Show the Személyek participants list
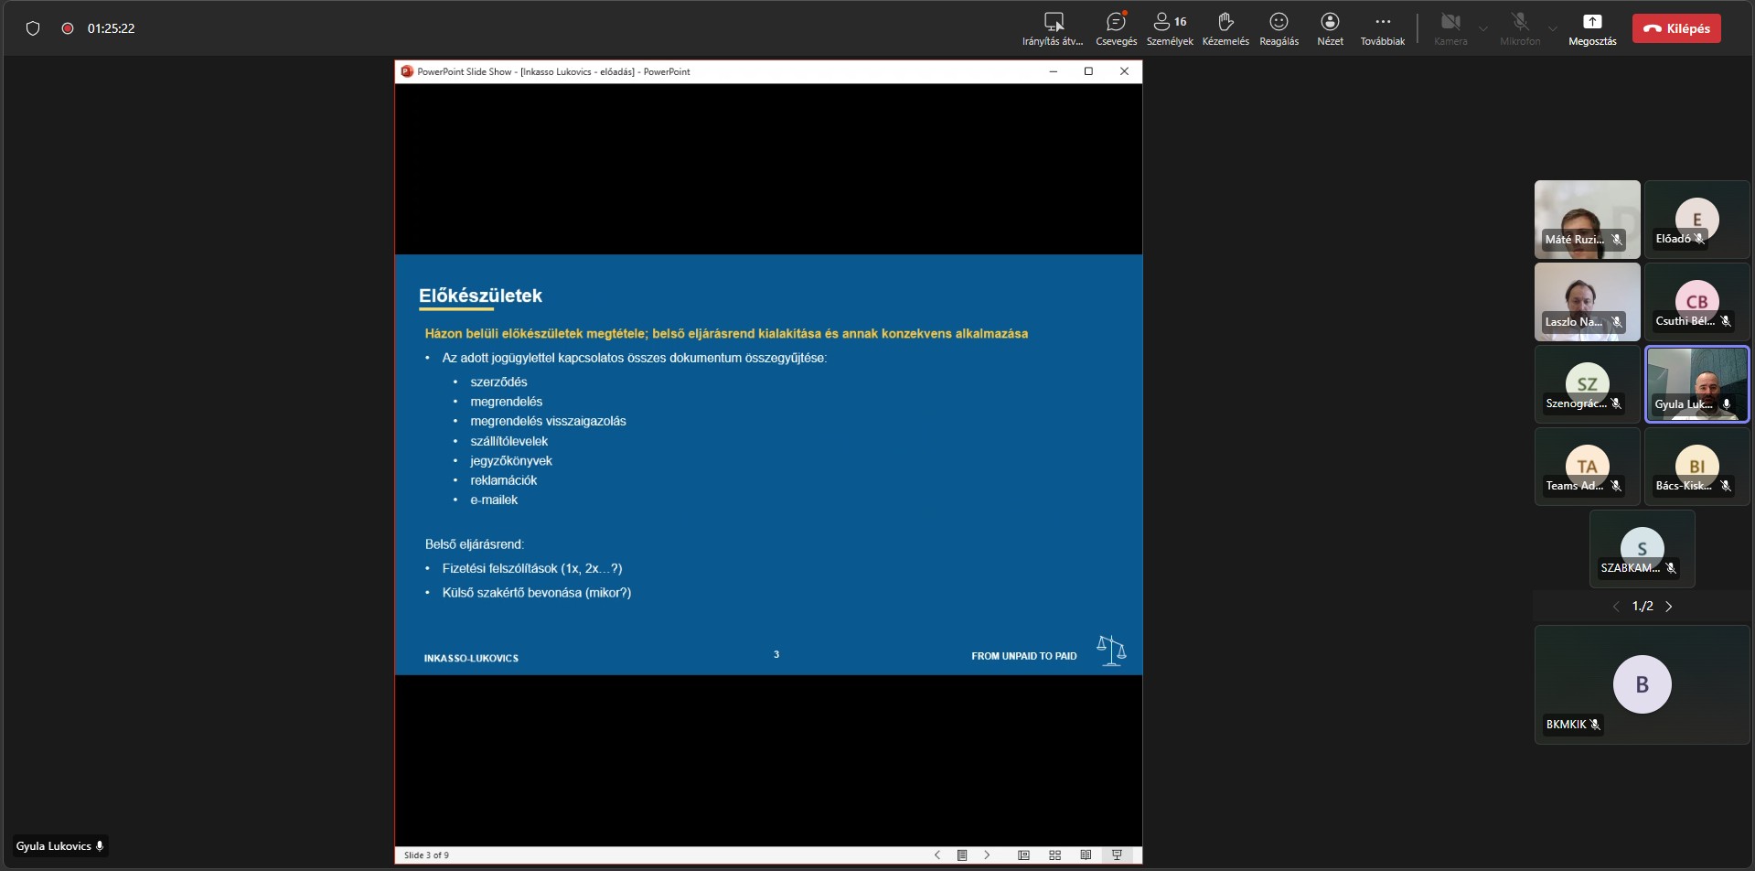 click(1169, 27)
